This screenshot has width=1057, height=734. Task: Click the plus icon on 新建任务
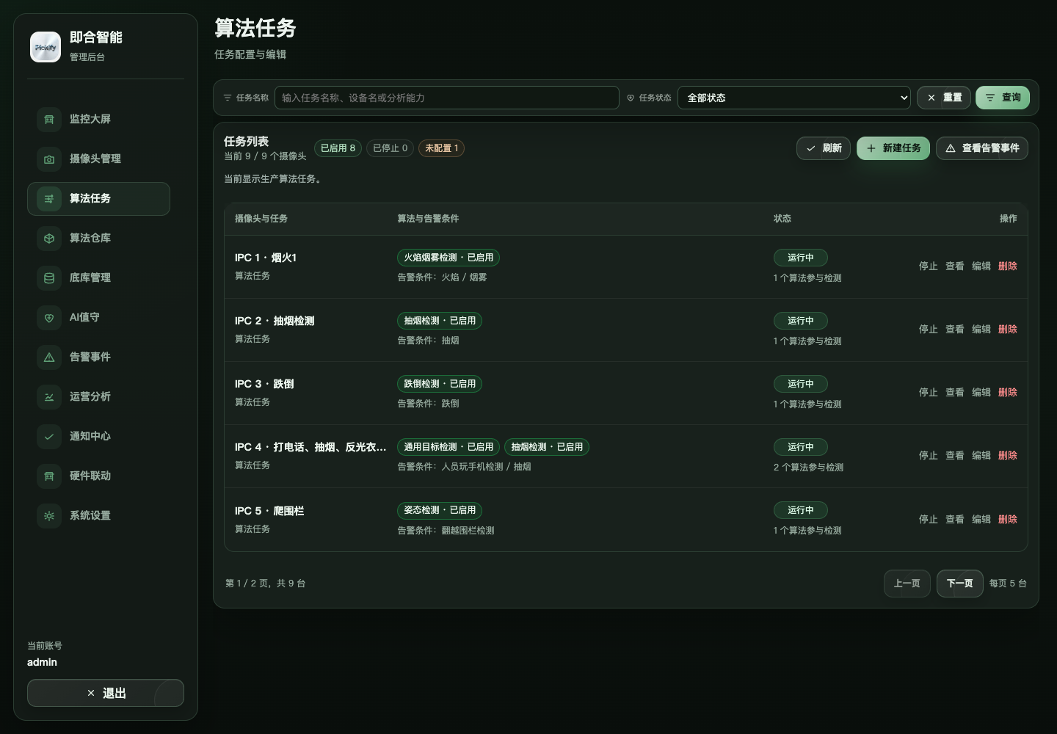tap(871, 148)
